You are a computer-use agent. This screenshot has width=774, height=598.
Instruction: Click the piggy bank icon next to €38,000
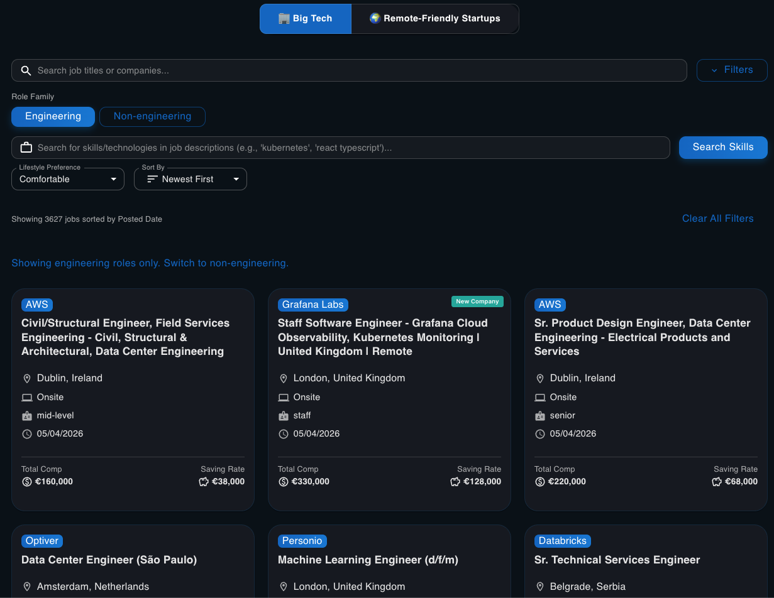(204, 482)
